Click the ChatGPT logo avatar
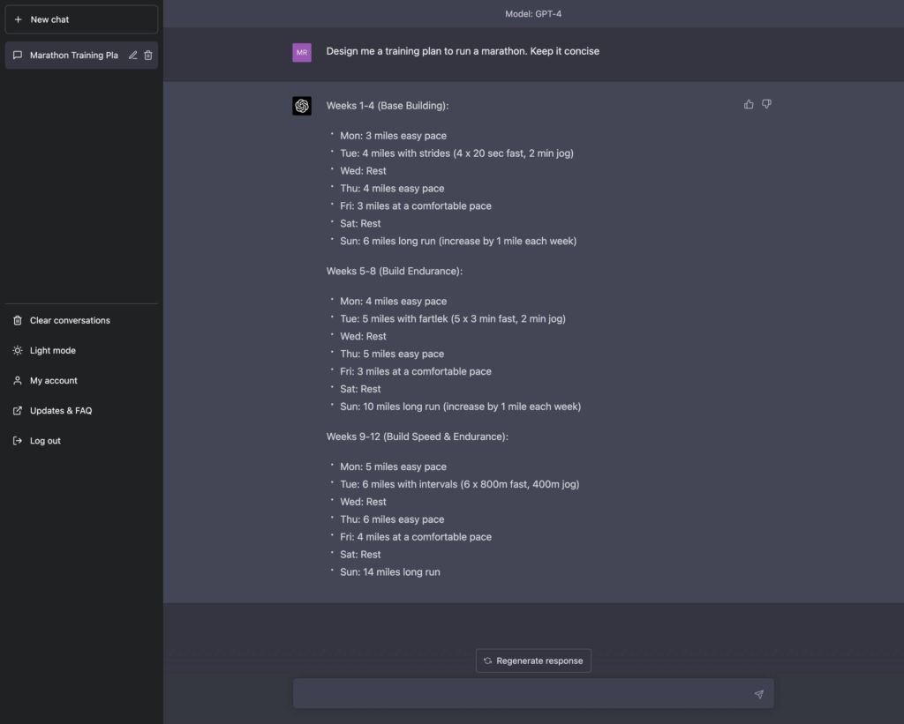 coord(302,106)
